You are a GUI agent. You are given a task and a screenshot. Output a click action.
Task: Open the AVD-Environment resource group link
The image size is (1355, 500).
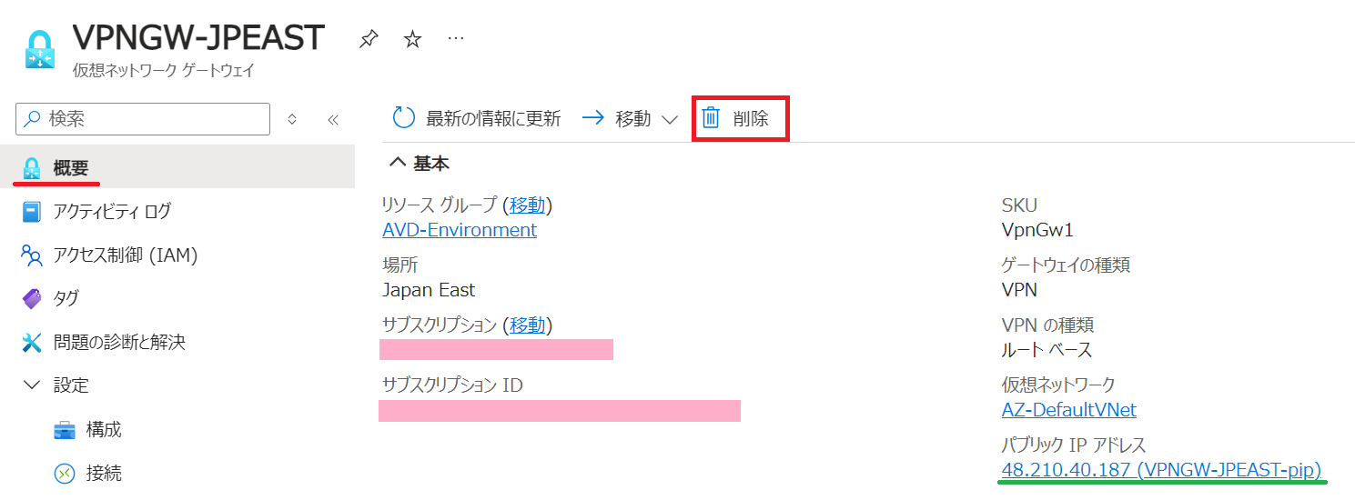tap(460, 230)
